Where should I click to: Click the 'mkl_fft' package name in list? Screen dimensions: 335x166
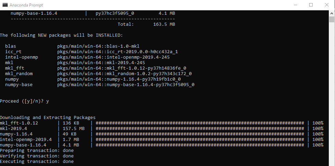tap(15, 68)
